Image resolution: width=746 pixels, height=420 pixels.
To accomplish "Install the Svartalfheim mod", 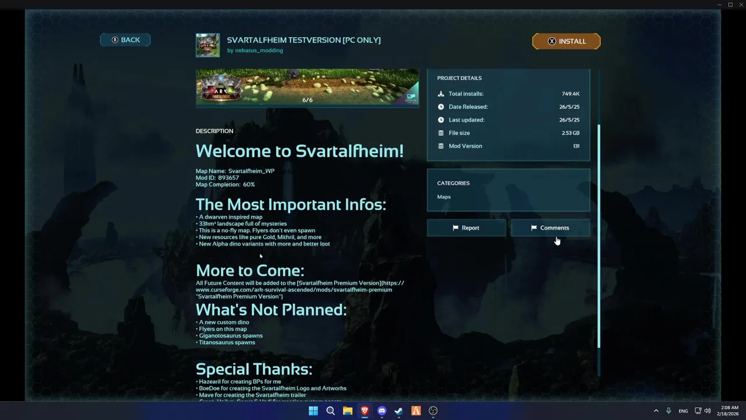I will click(566, 41).
